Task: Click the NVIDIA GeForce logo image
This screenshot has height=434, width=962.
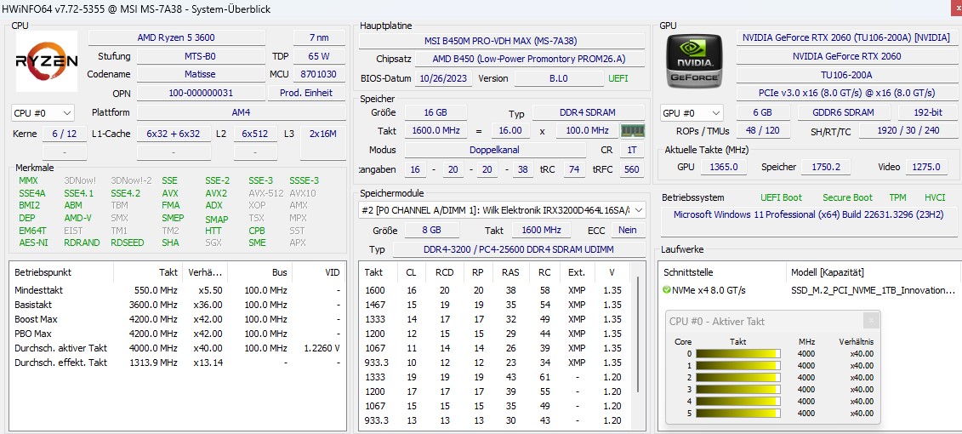Action: click(694, 60)
